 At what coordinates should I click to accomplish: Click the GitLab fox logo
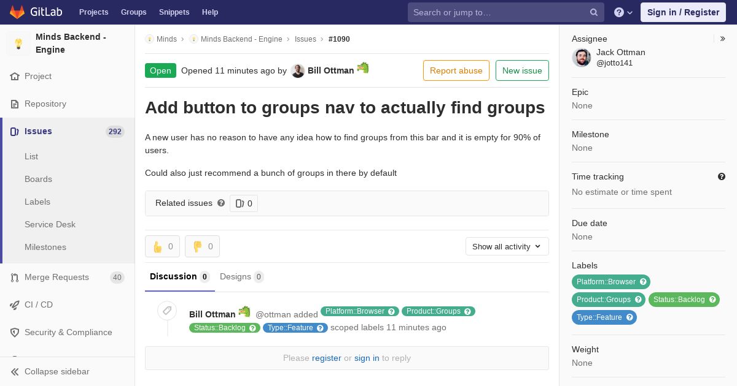[17, 12]
